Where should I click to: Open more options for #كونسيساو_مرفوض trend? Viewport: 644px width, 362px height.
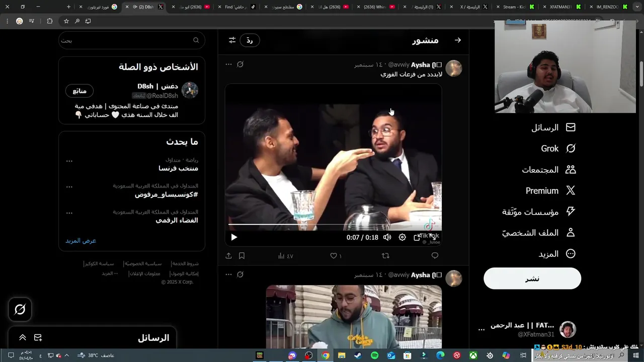(69, 187)
